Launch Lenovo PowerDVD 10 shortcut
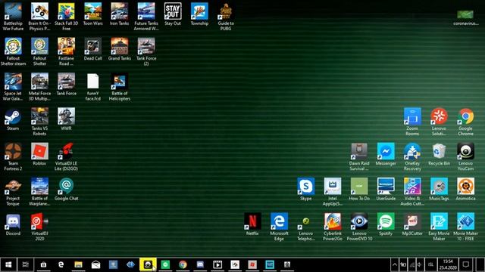485x272 pixels. pyautogui.click(x=359, y=227)
